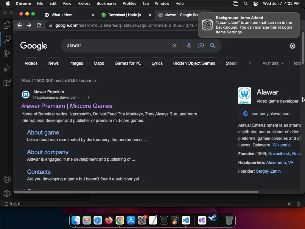Expand the All filters dropdown

[273, 63]
